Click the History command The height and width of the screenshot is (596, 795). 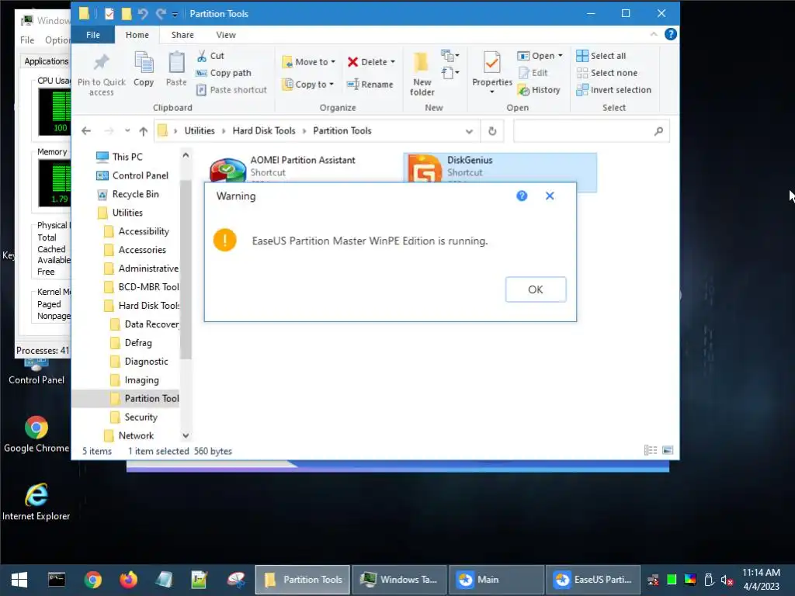(x=539, y=90)
